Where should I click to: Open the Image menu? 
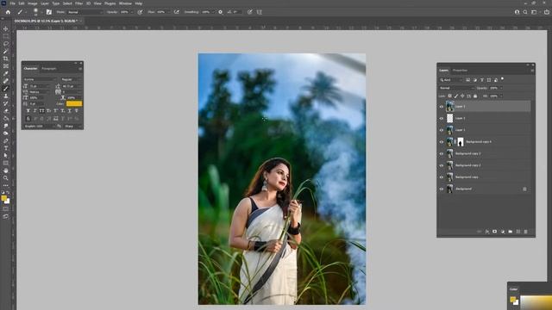(x=33, y=3)
